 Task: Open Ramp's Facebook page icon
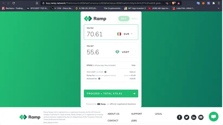[x=179, y=117]
